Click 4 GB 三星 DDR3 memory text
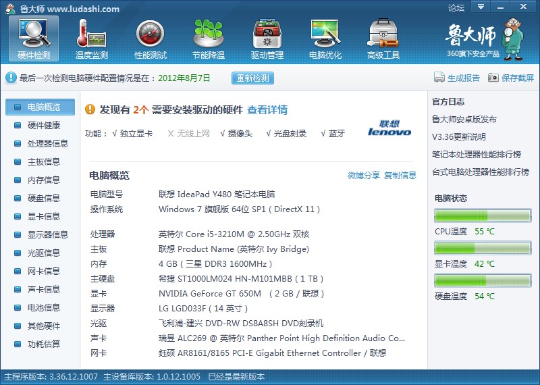Image resolution: width=540 pixels, height=385 pixels. (x=215, y=263)
